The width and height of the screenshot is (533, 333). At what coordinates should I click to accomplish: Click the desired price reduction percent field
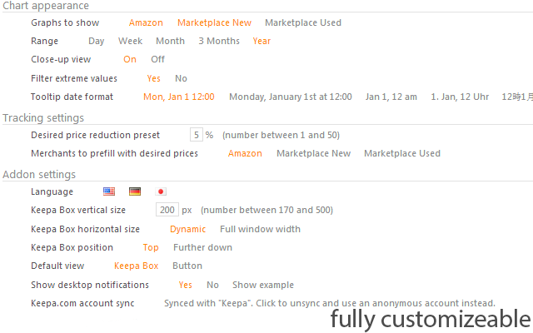pyautogui.click(x=197, y=135)
